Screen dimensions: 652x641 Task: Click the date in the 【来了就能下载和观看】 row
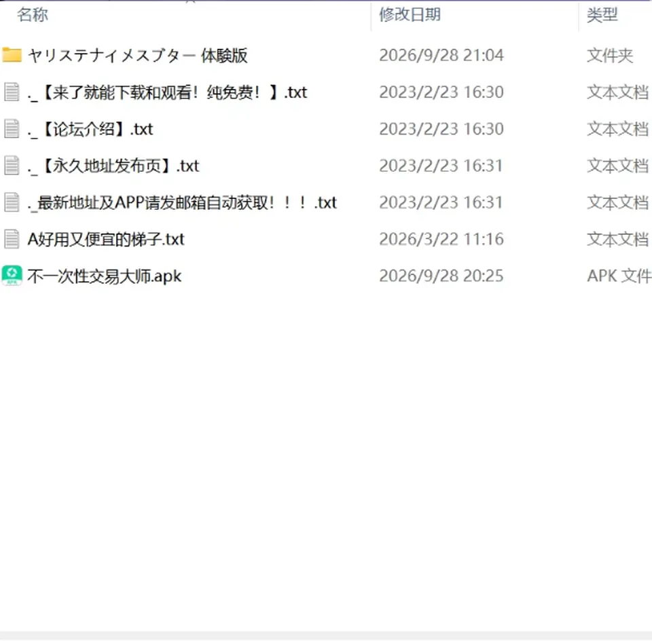[x=441, y=92]
